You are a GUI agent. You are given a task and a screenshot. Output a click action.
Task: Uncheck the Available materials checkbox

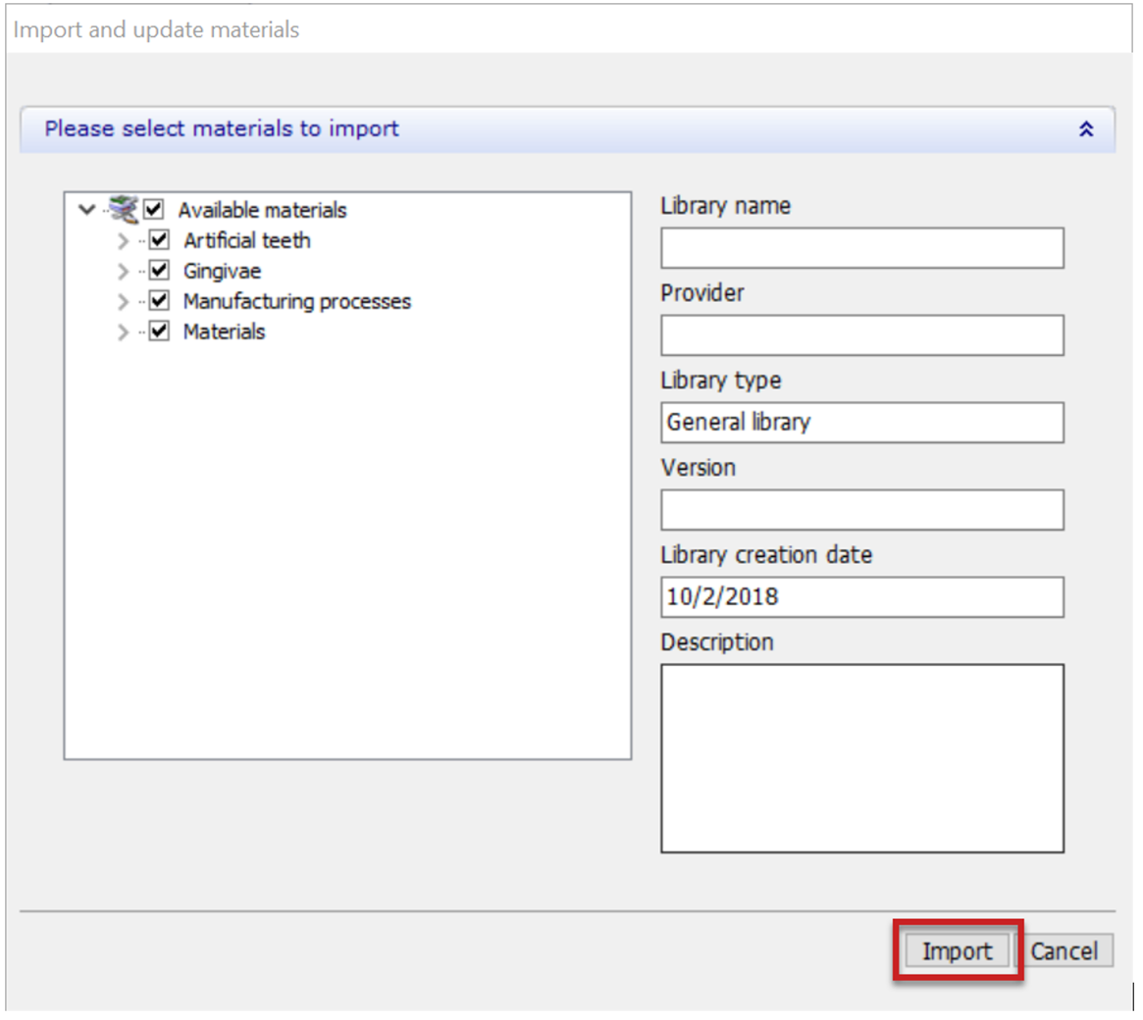coord(153,210)
